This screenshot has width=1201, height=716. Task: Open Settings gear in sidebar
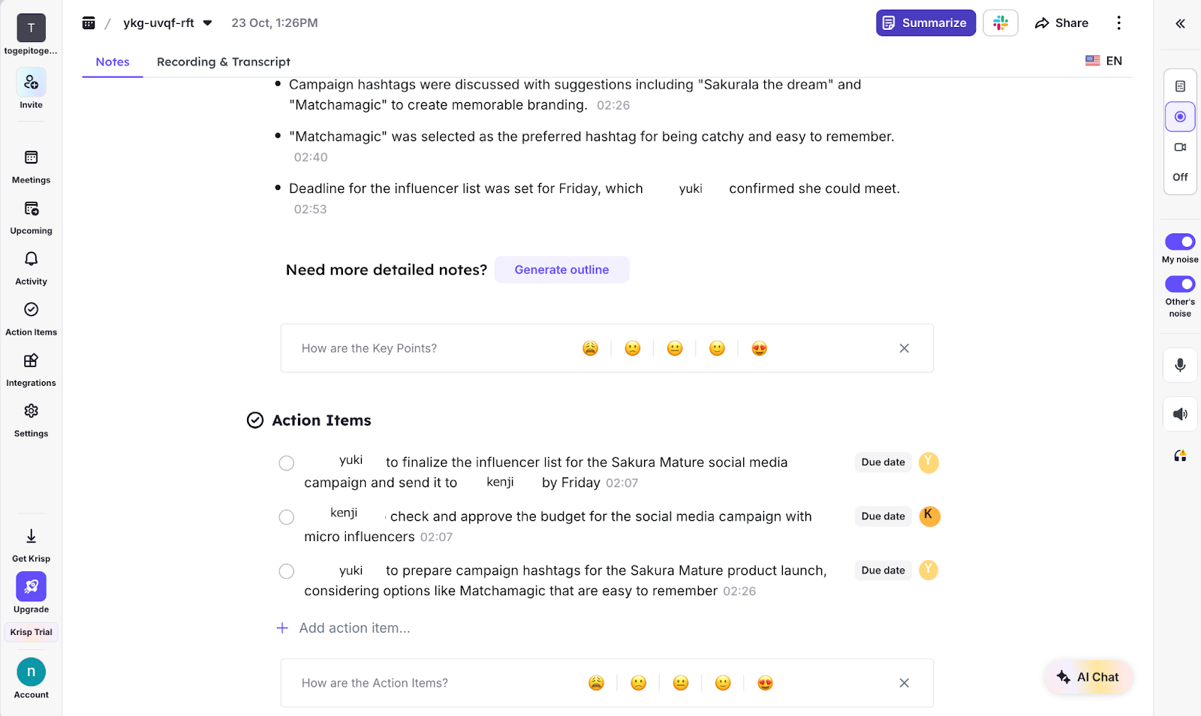31,419
